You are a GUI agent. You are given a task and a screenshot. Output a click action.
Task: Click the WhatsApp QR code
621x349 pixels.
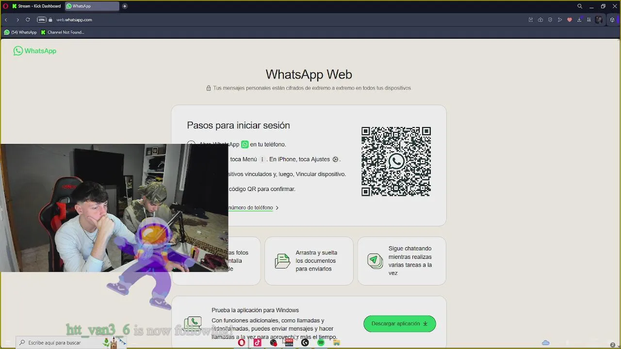tap(396, 161)
